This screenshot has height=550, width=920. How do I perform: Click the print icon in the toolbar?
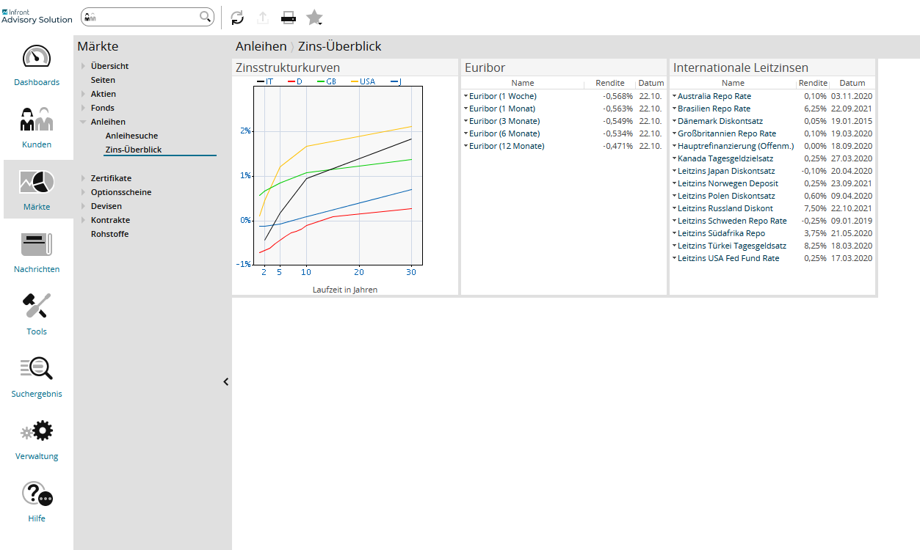point(289,18)
